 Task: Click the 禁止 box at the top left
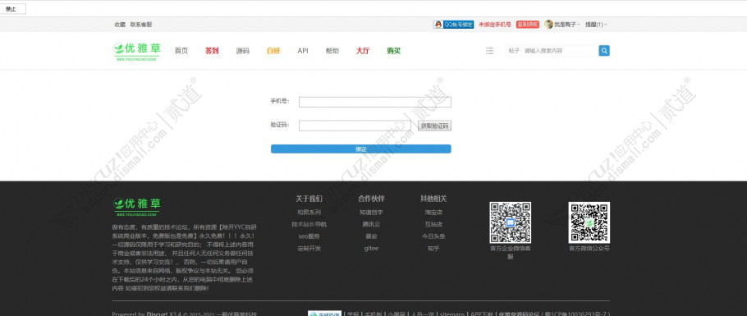(x=12, y=8)
